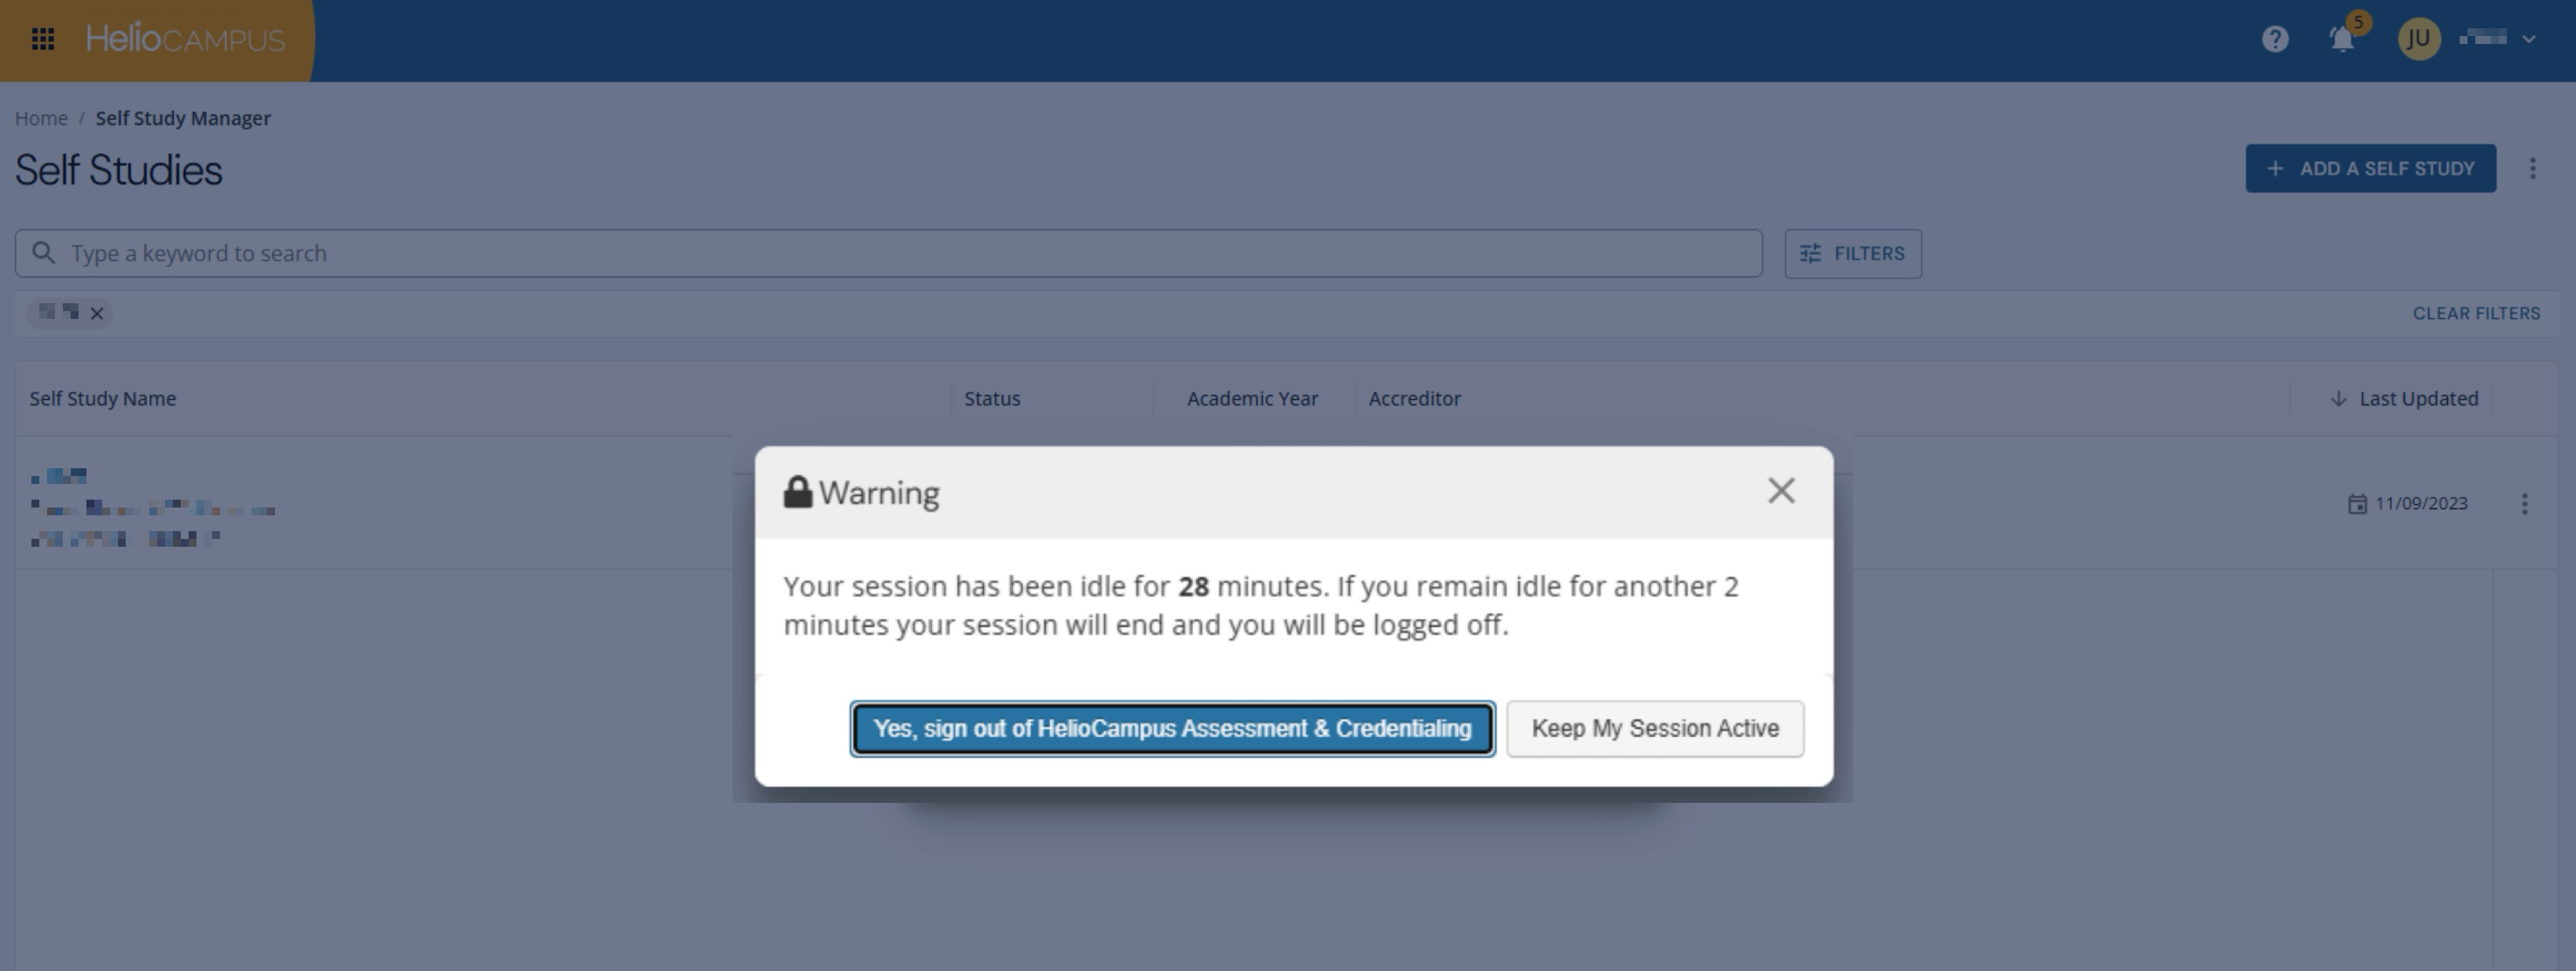Click the Last Updated descending arrow icon
The width and height of the screenshot is (2576, 971).
[2338, 398]
